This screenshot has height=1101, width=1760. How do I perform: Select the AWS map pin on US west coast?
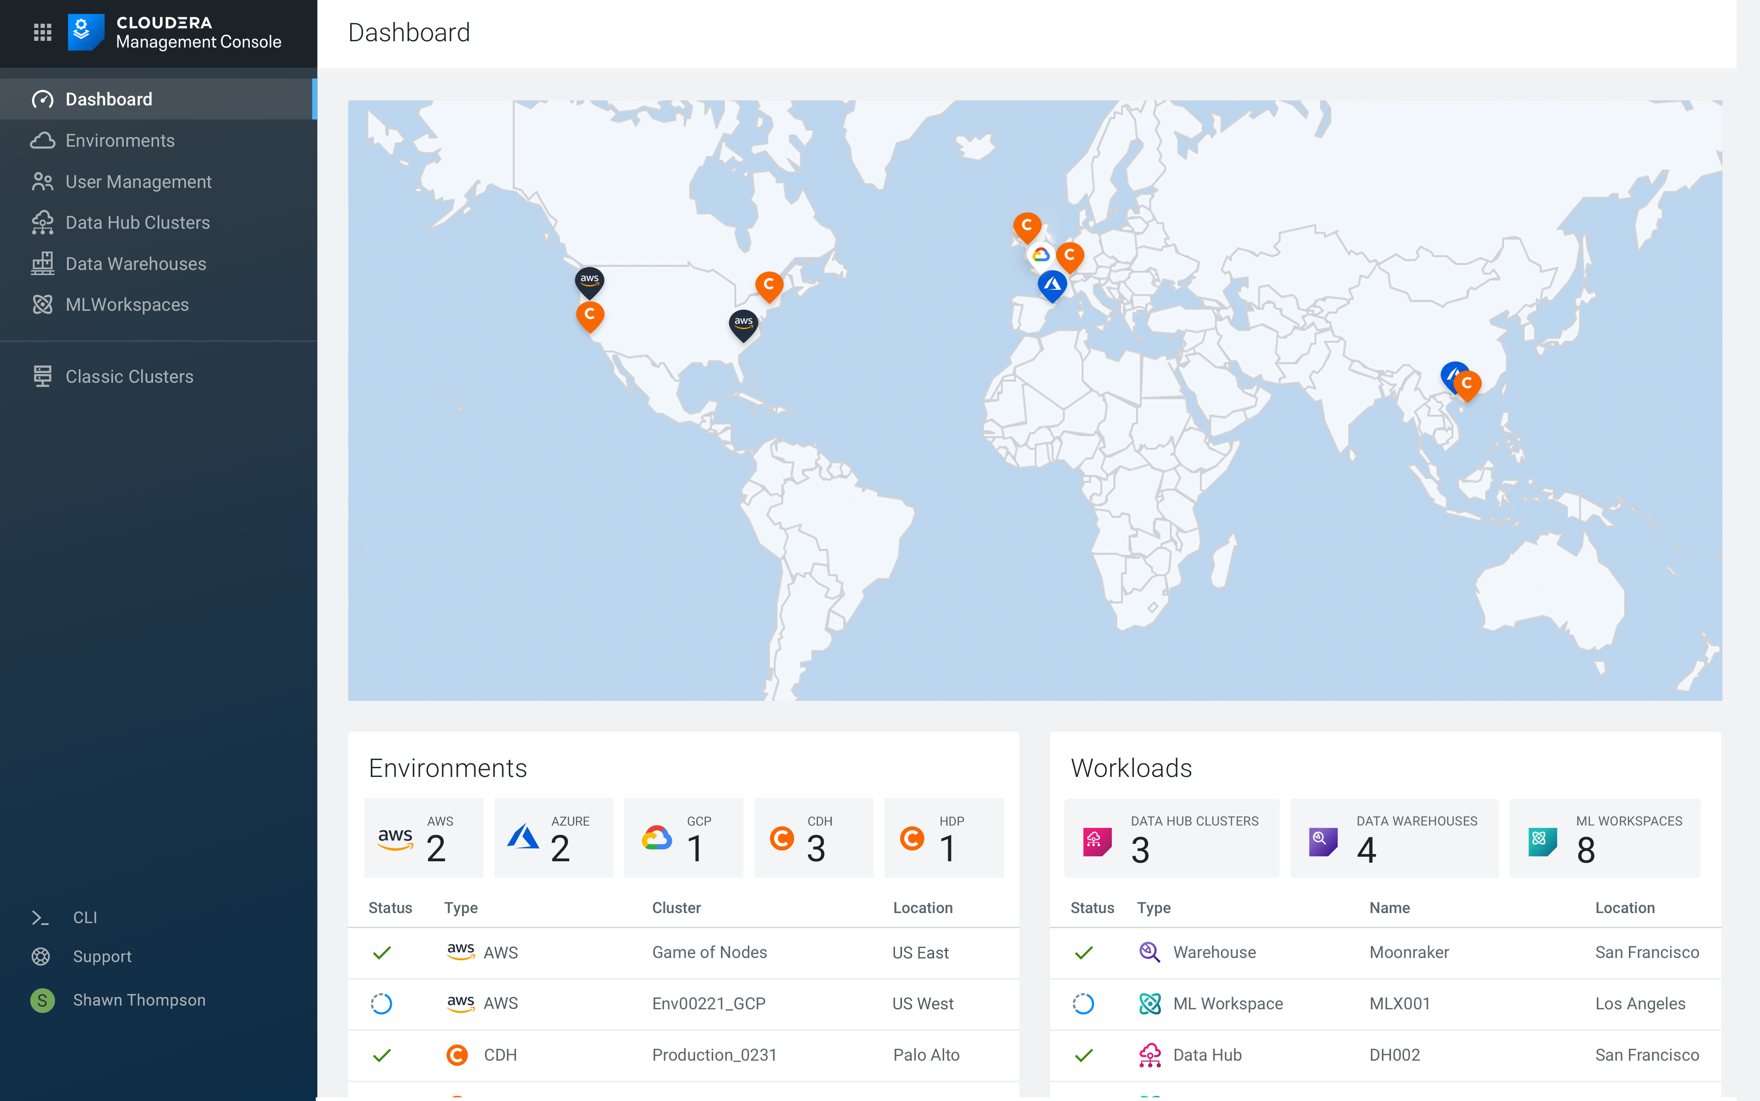coord(589,282)
